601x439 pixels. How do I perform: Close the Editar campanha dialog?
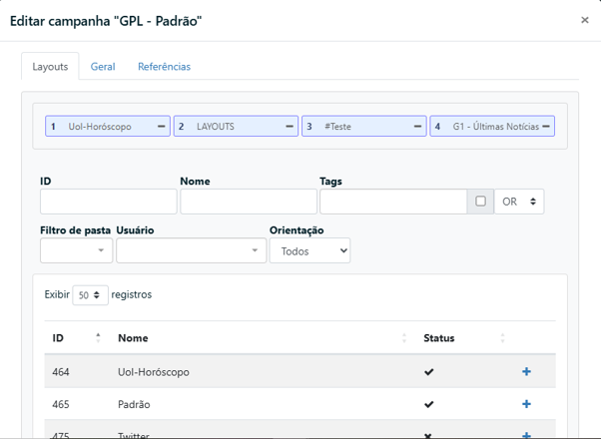[585, 20]
